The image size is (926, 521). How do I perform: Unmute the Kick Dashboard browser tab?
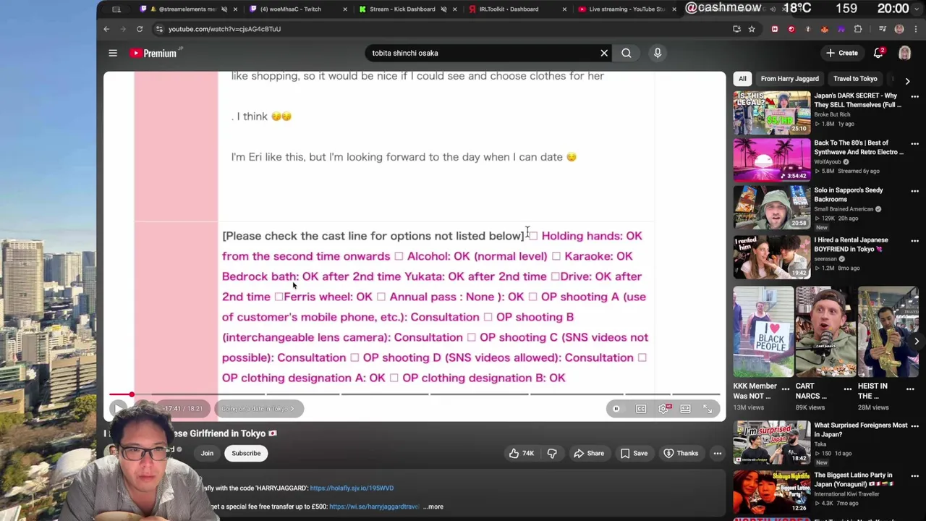[x=443, y=9]
